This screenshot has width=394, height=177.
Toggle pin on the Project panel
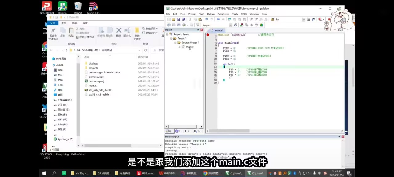point(198,30)
